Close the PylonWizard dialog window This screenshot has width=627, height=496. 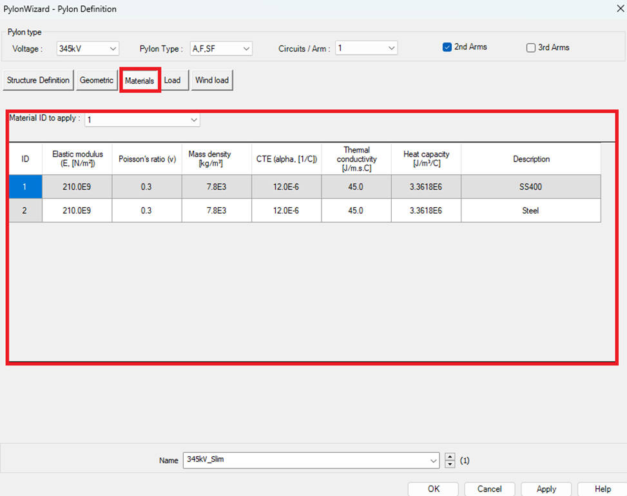(612, 9)
